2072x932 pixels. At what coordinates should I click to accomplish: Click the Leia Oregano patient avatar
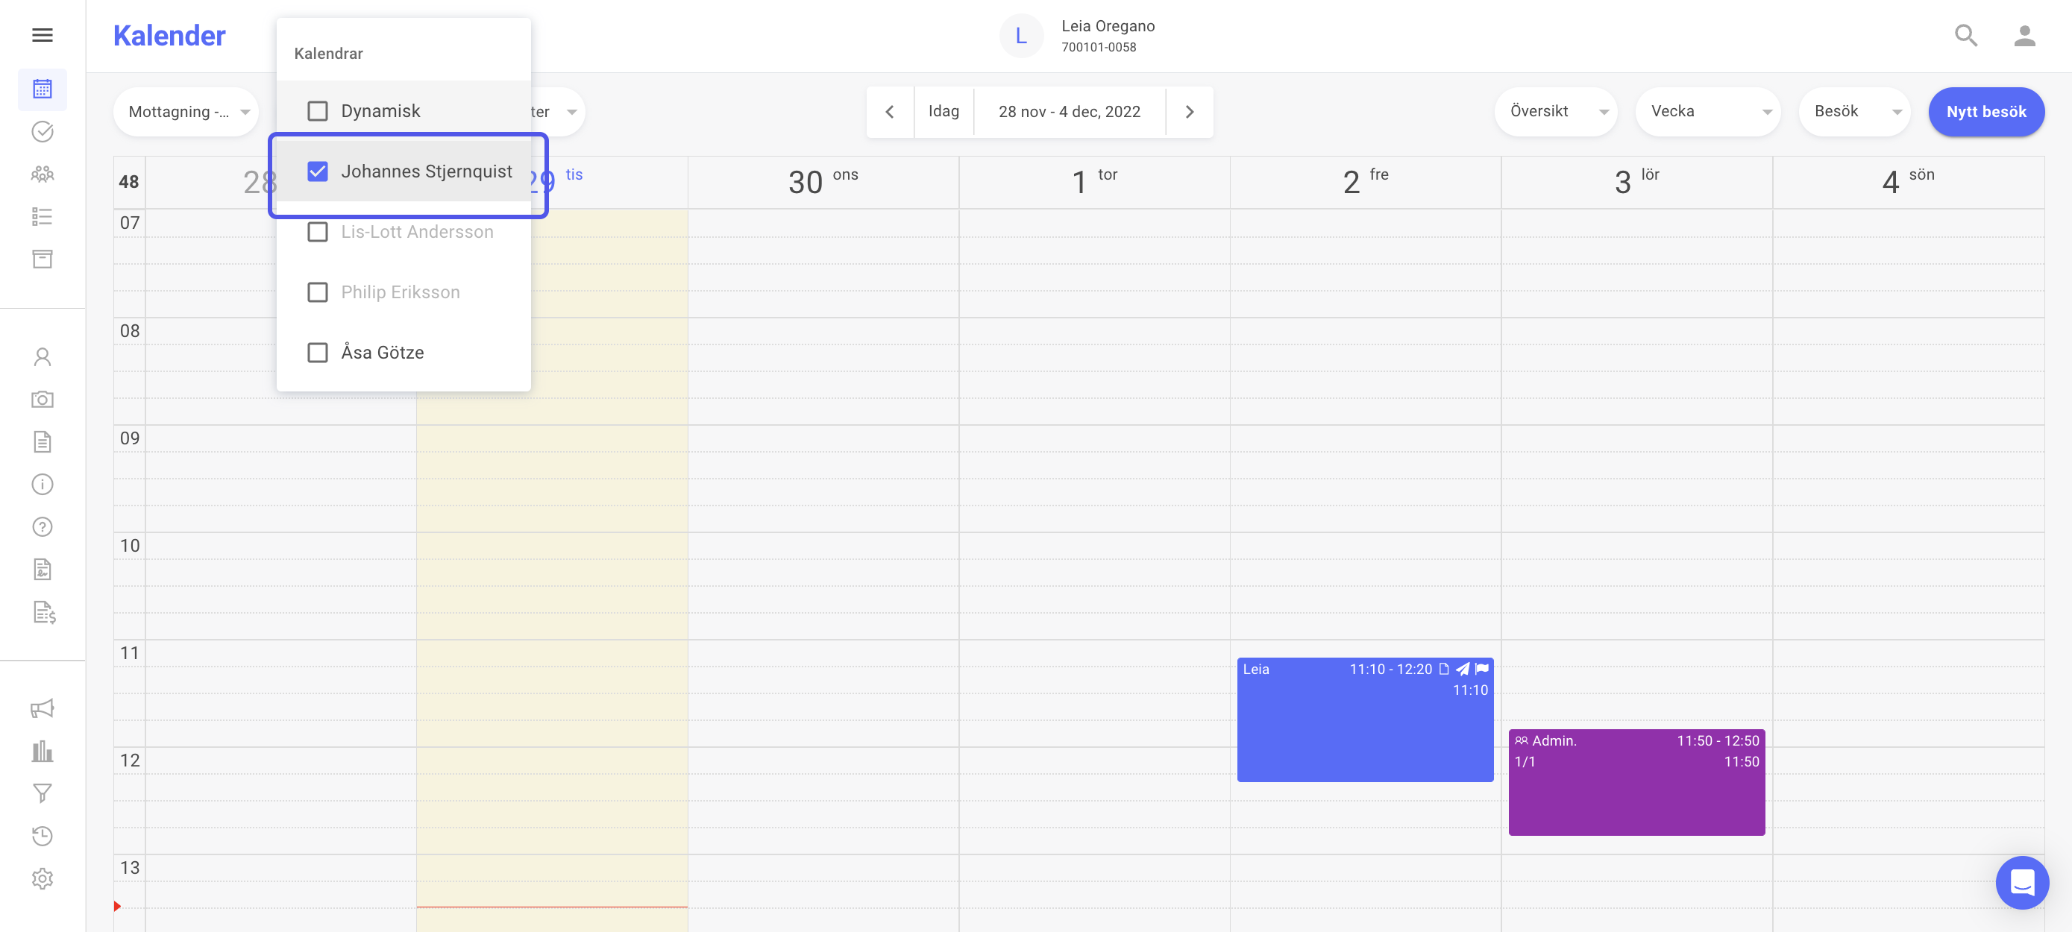tap(1021, 35)
